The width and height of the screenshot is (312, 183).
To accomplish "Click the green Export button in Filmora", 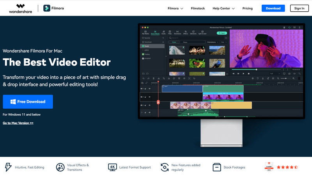I will [222, 33].
